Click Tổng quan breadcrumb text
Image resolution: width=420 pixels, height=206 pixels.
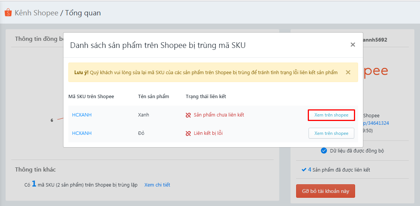coord(83,13)
